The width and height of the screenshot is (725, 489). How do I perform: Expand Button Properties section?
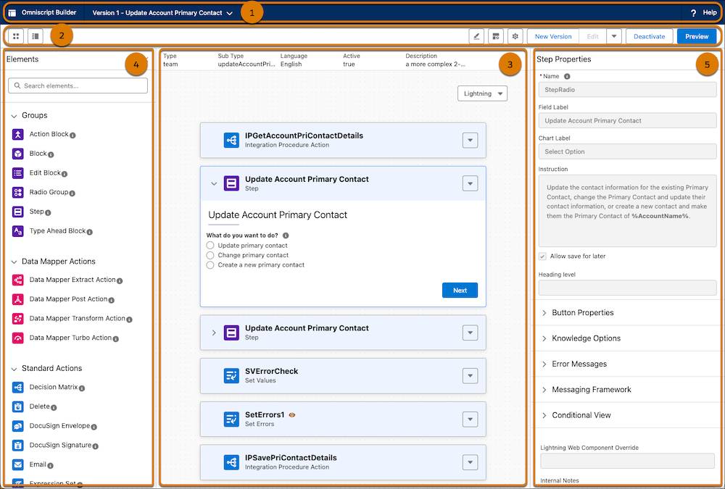[544, 313]
